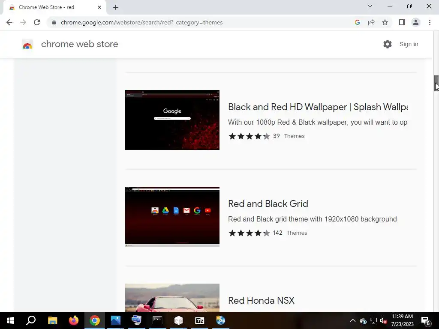Viewport: 439px width, 329px height.
Task: Open the computer monitor app in taskbar
Action: tap(136, 320)
